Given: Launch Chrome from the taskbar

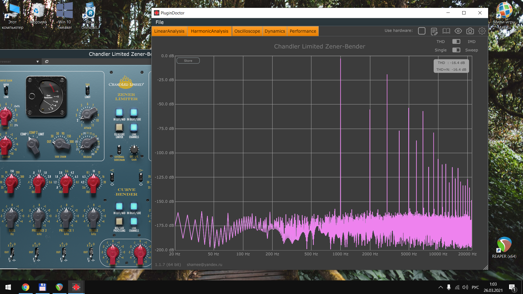Looking at the screenshot, I should (x=26, y=287).
